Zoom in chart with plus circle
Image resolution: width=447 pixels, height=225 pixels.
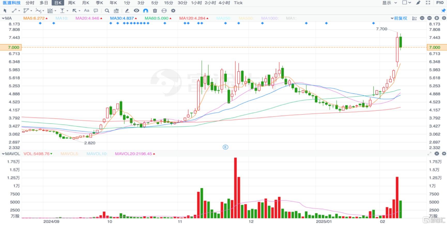(x=437, y=18)
